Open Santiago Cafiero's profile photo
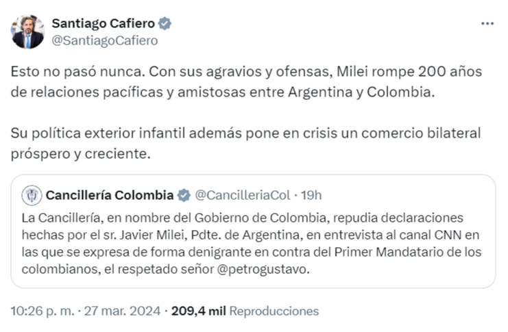The image size is (508, 332). click(x=27, y=31)
